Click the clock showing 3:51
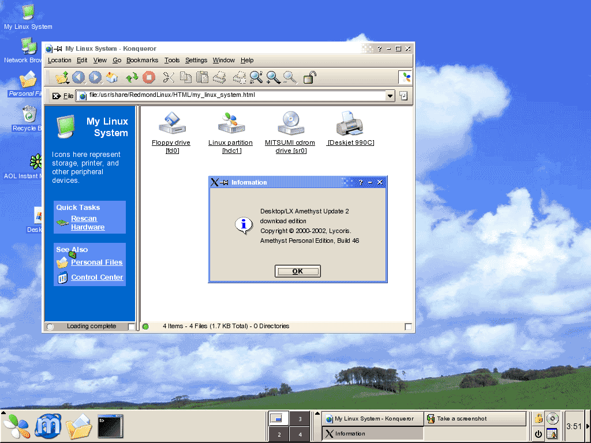 click(574, 426)
